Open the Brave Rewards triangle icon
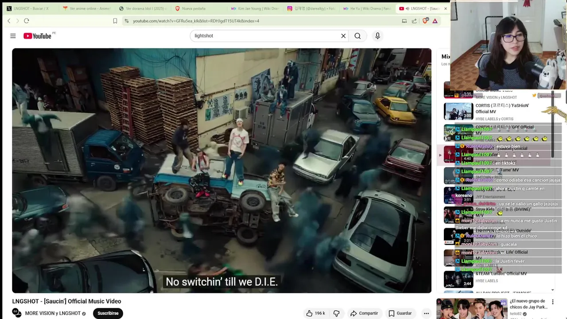The height and width of the screenshot is (319, 567). click(435, 21)
